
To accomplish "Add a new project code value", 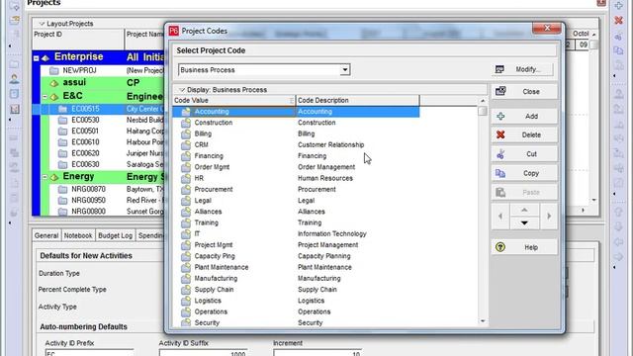I will (x=524, y=117).
